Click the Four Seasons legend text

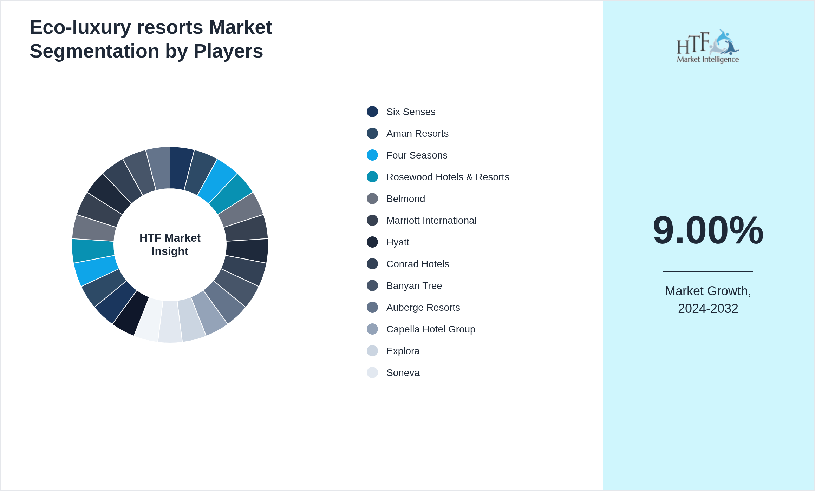[x=417, y=155]
